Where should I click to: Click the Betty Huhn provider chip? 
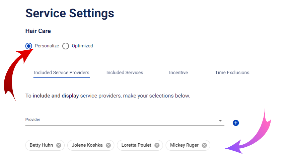tap(45, 145)
